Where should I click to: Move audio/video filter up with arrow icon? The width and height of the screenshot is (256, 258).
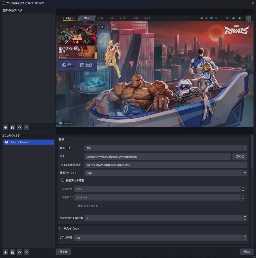(20, 127)
